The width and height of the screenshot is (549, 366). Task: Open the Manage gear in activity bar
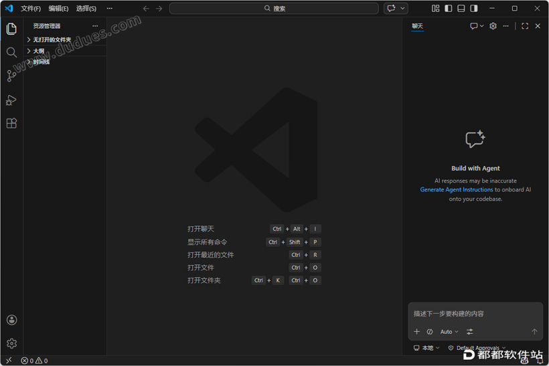pyautogui.click(x=11, y=343)
